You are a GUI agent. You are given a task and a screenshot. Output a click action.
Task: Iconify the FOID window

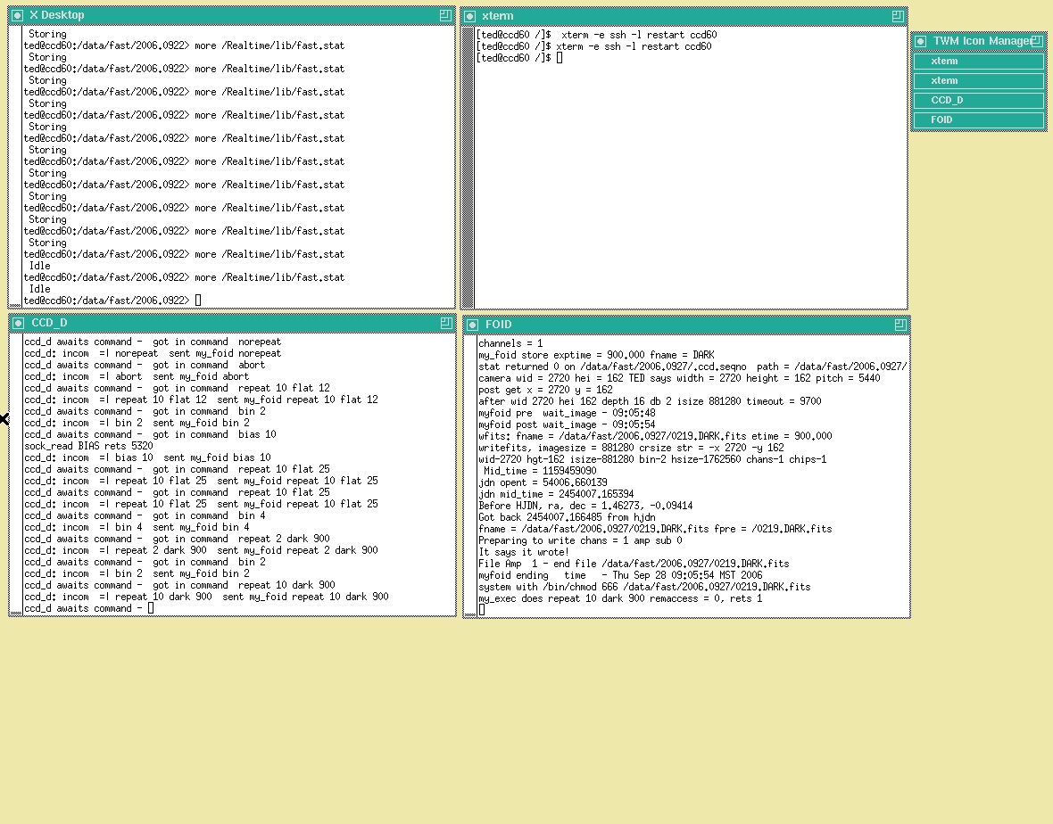473,325
